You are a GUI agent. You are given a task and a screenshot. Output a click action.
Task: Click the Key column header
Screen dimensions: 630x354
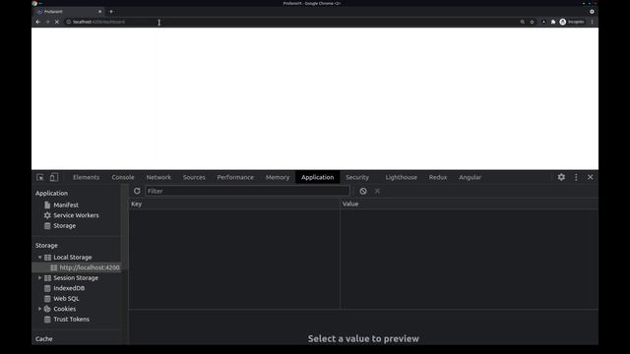coord(234,204)
